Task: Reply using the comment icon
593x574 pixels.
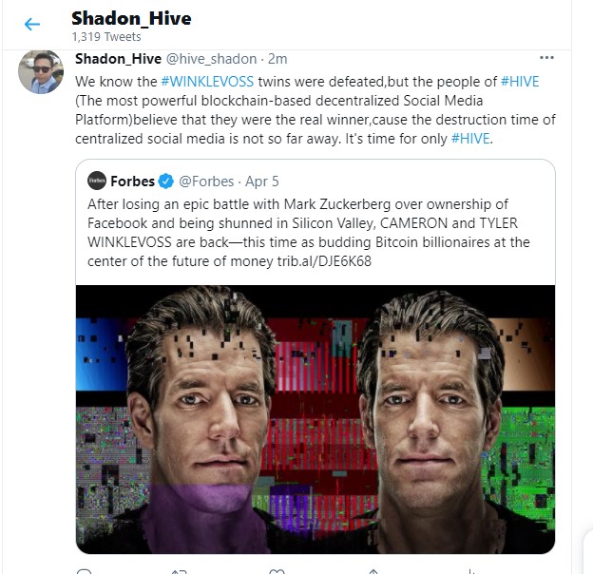Action: pos(84,571)
